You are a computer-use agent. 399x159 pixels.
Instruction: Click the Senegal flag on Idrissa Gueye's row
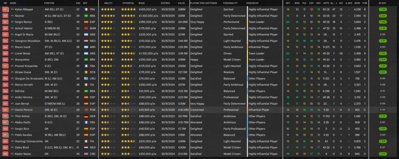[86, 72]
